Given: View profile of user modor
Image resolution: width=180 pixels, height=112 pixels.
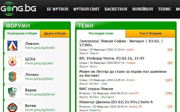Looking at the screenshot, I should (130, 50).
